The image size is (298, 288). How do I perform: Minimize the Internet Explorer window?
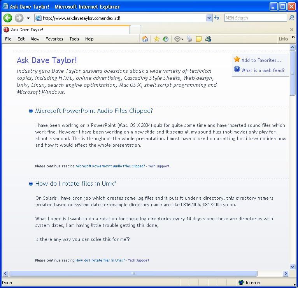pyautogui.click(x=273, y=7)
